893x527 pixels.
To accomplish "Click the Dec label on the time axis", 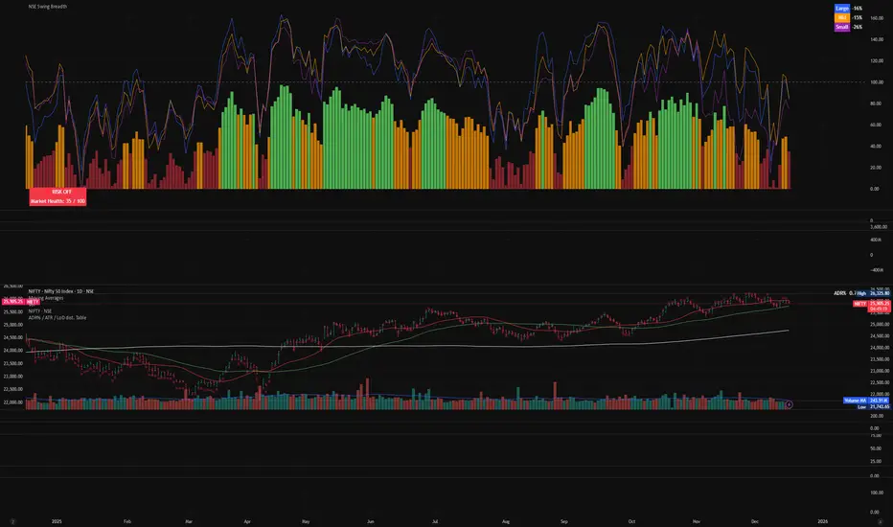I will [x=755, y=521].
